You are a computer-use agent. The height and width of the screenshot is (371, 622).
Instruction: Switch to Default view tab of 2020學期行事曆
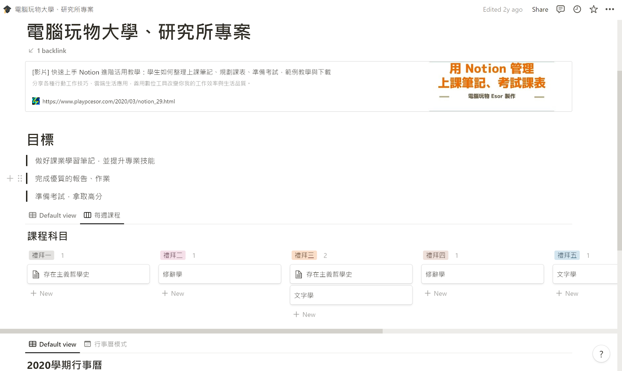(52, 344)
